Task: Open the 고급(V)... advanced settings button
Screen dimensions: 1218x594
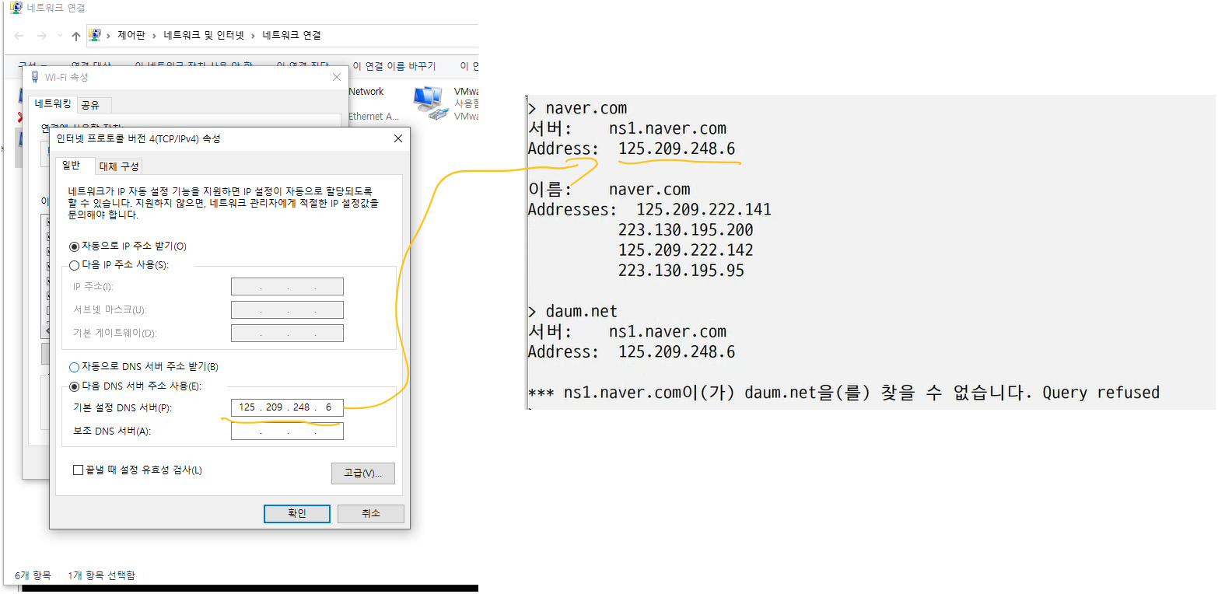Action: click(x=363, y=473)
